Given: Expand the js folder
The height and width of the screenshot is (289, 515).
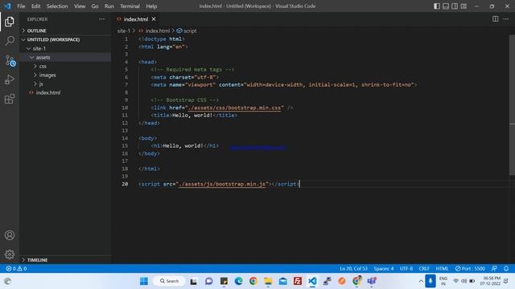Looking at the screenshot, I should 66,83.
